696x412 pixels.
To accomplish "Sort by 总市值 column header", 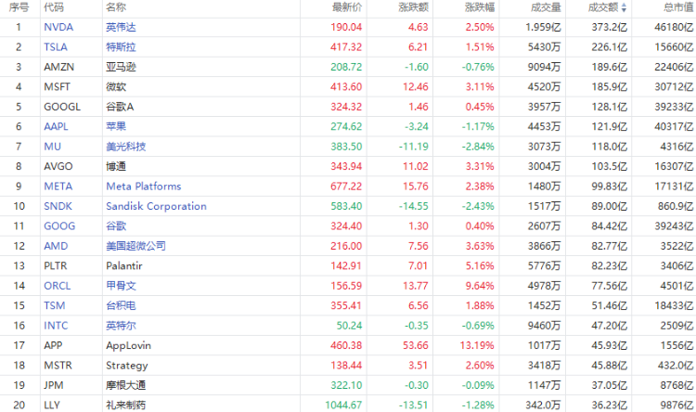I will coord(678,7).
